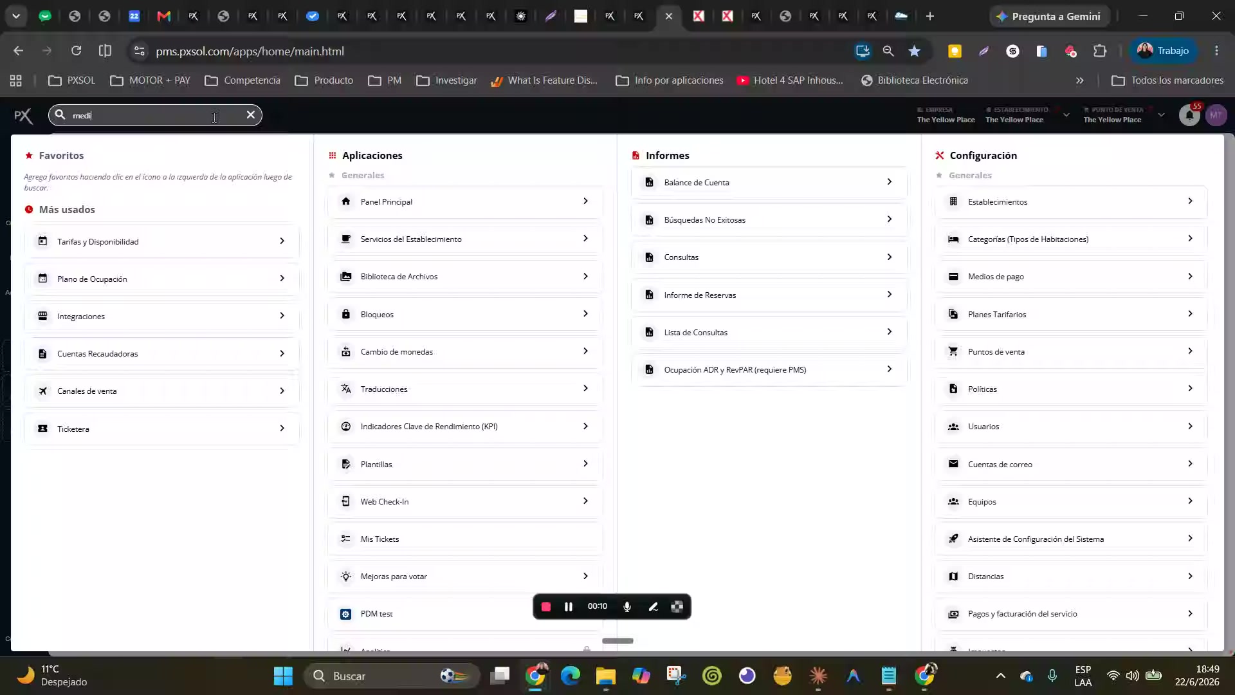Expand the Cuentas Recaudadoras chevron
The image size is (1235, 695).
(282, 353)
